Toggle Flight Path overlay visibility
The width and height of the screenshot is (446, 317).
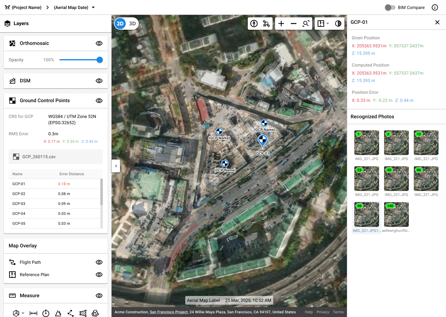coord(99,262)
